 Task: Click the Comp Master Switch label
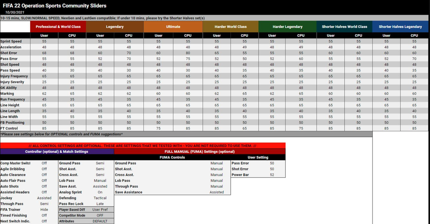pyautogui.click(x=15, y=163)
